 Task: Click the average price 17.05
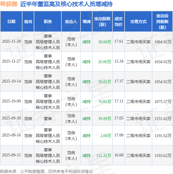tap(119, 118)
